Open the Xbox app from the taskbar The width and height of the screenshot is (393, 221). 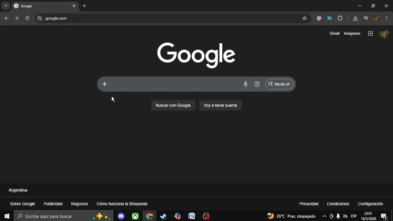click(135, 216)
